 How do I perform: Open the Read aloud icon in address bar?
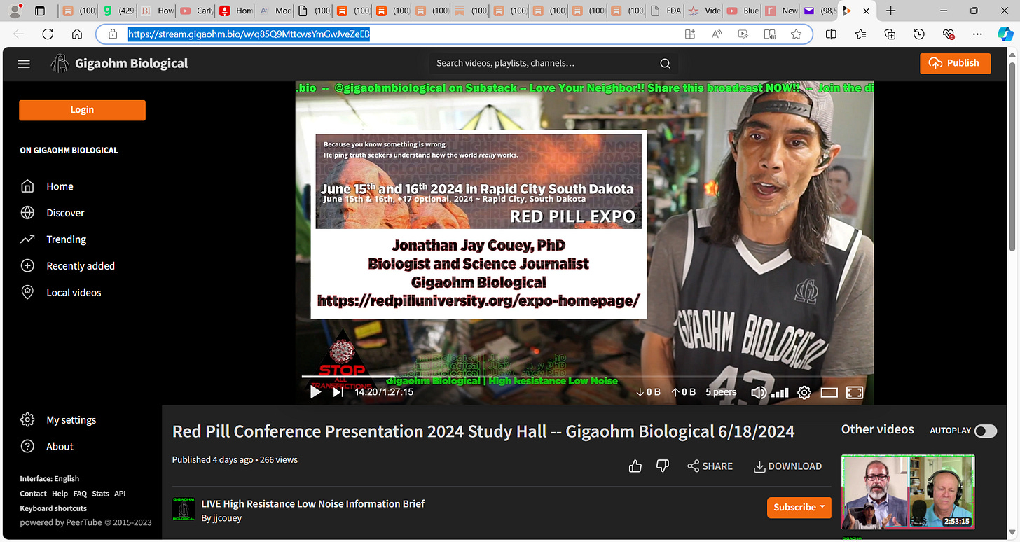[x=717, y=34]
